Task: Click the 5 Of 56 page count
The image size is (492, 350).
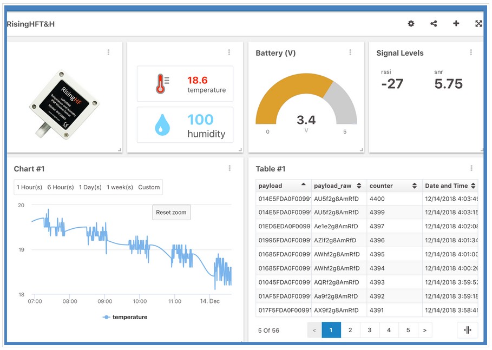Action: [268, 330]
